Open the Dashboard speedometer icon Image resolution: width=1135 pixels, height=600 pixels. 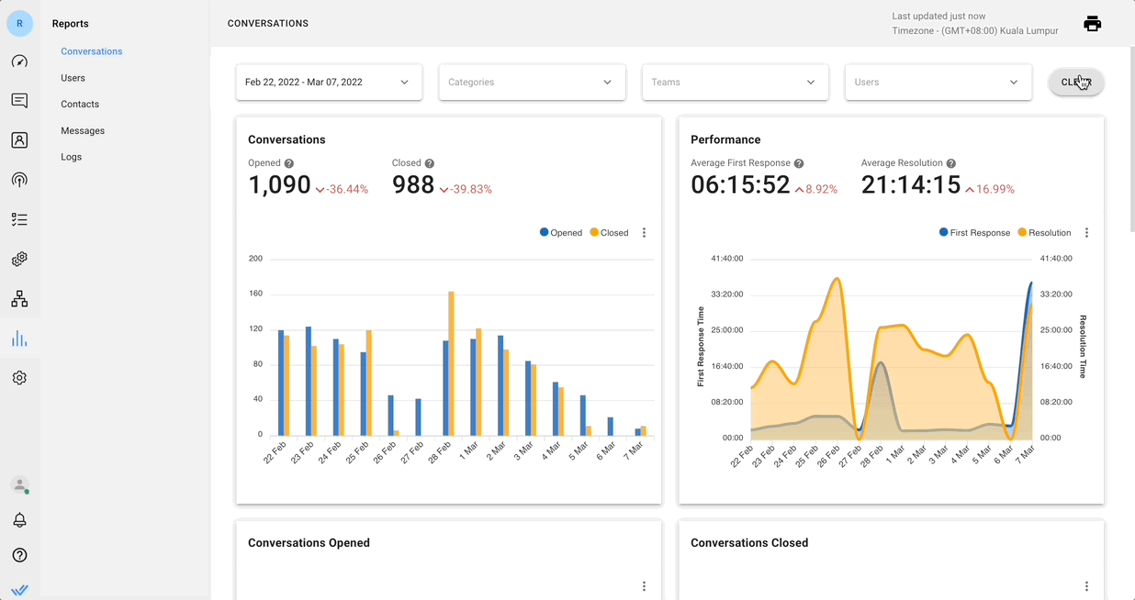tap(19, 61)
